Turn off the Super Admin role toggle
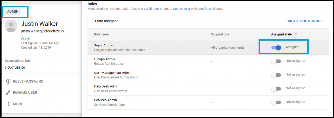 coord(276,47)
